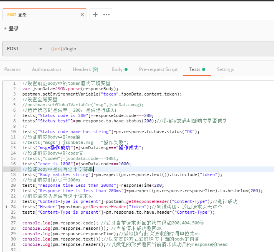Screen dimensions: 274x252
Task: Open the tab options three-dots menu
Action: pyautogui.click(x=106, y=15)
